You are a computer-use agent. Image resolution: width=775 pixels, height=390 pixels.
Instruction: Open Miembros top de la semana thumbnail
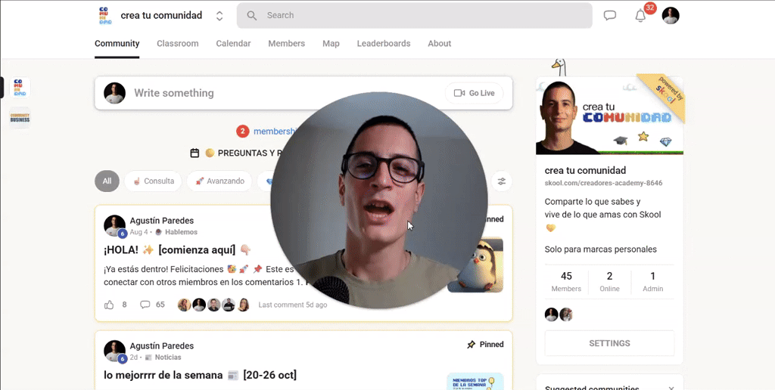475,381
